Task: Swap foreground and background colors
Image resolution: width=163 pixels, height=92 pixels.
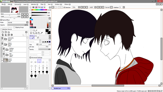Action: tap(50, 30)
